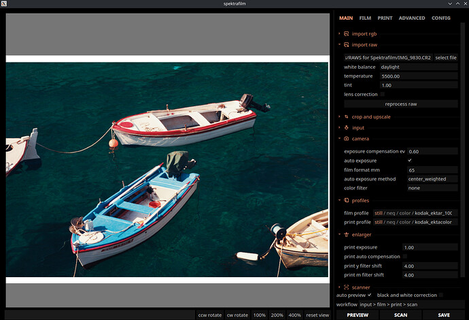Switch to the PRINT tab
The height and width of the screenshot is (320, 469).
(x=385, y=18)
